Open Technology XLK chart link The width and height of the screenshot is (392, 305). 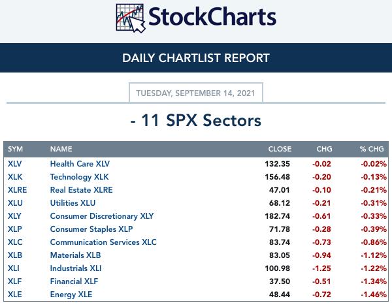coord(79,177)
